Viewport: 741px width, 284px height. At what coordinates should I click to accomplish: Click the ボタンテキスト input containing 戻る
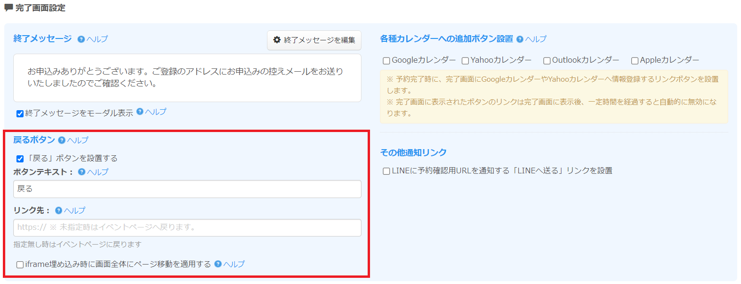tap(187, 189)
